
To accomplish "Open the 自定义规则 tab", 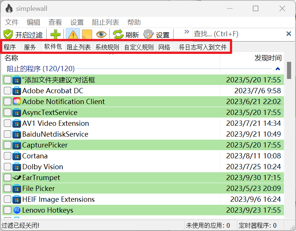I will (139, 47).
